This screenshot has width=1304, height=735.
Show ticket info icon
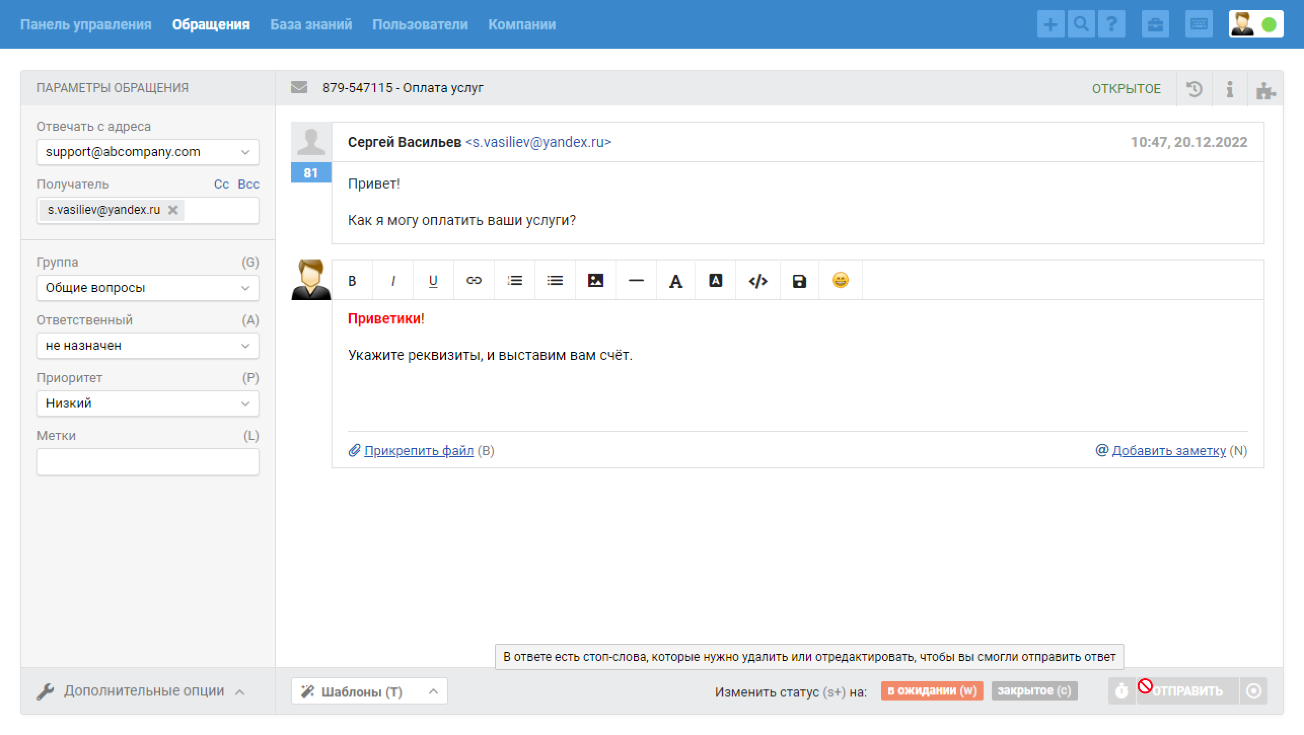click(x=1229, y=89)
